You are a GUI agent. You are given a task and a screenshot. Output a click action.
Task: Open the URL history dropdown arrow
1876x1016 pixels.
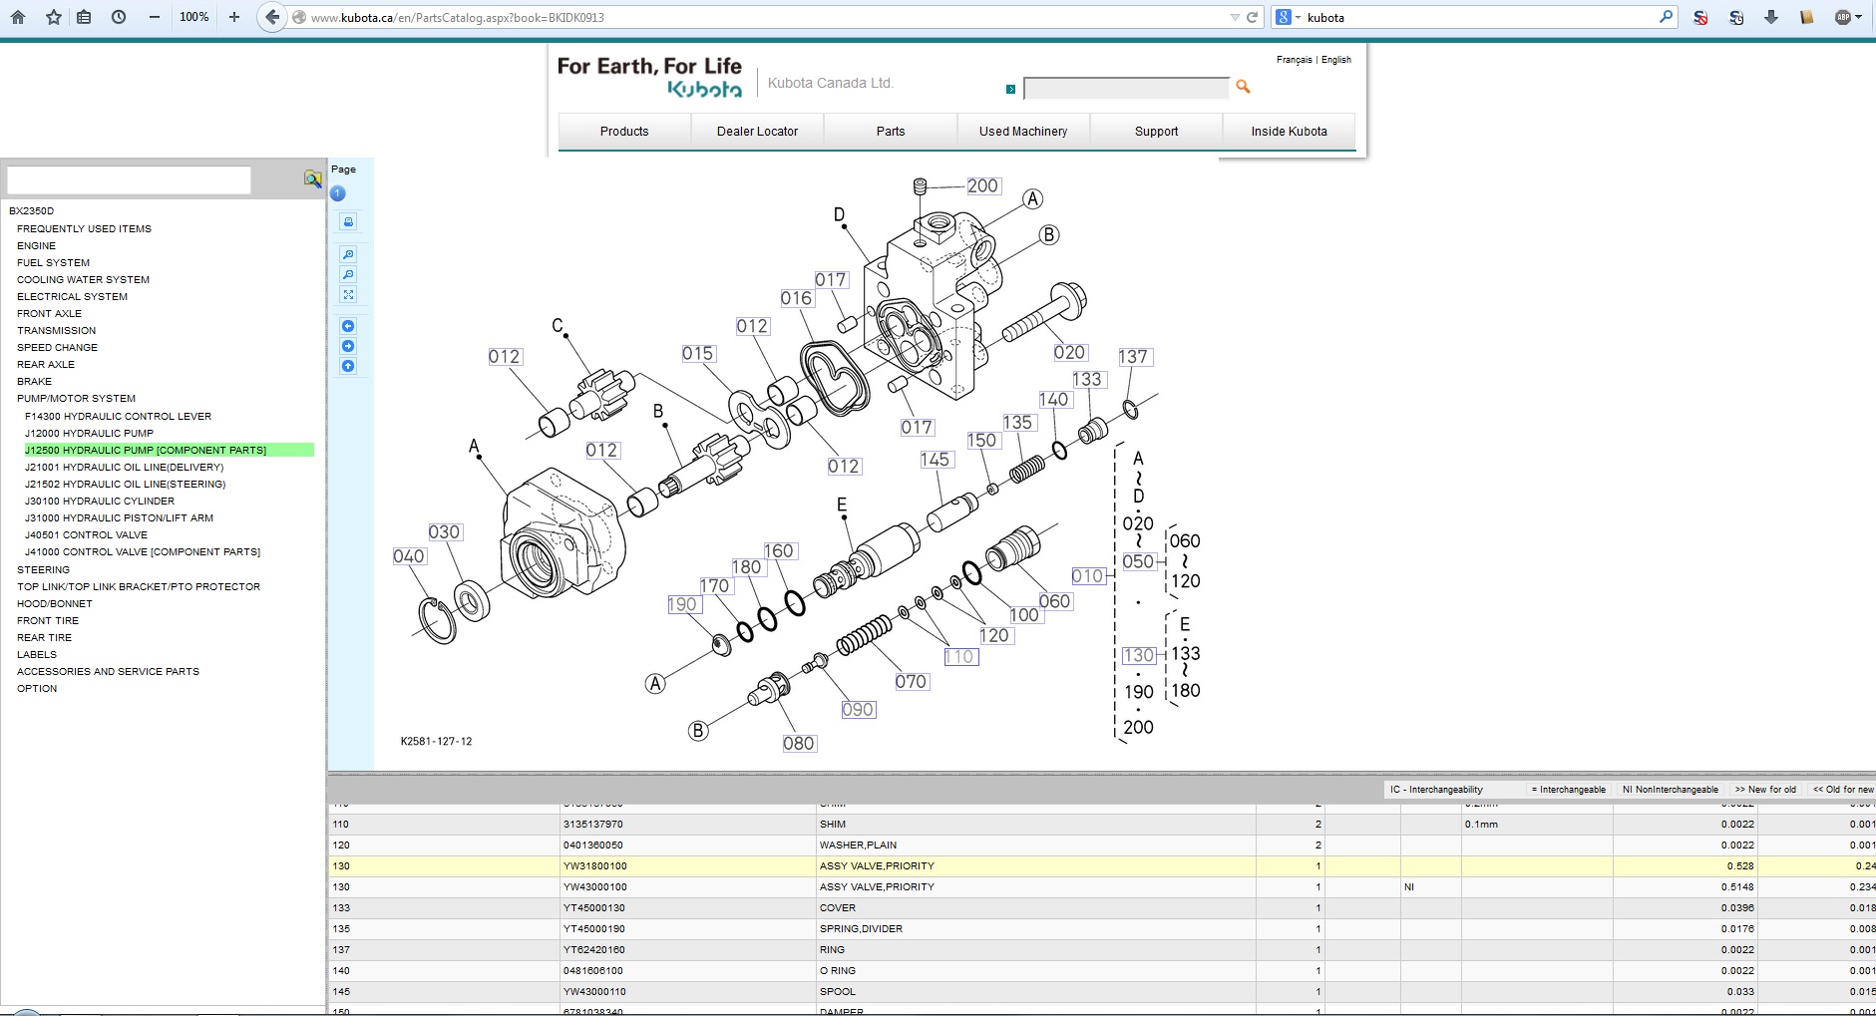tap(1235, 17)
